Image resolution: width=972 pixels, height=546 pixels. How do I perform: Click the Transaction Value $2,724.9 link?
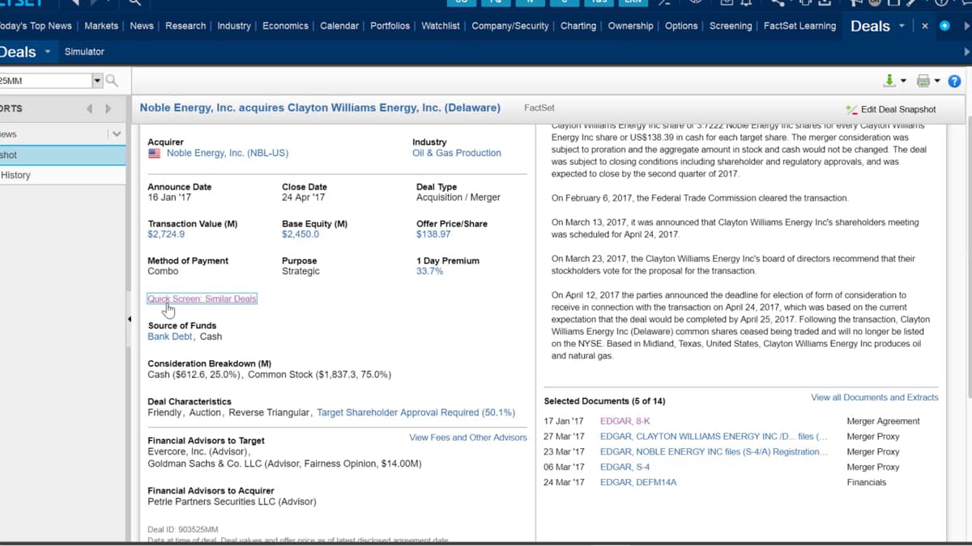166,235
